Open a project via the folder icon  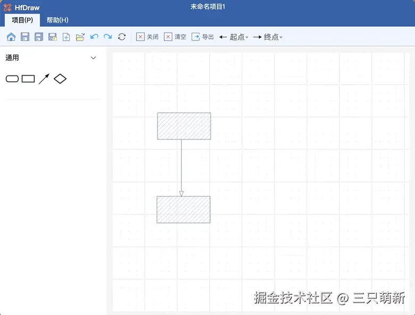80,37
